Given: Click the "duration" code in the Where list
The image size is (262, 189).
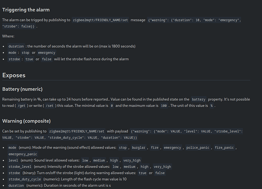Looking at the screenshot, I should point(16,46).
